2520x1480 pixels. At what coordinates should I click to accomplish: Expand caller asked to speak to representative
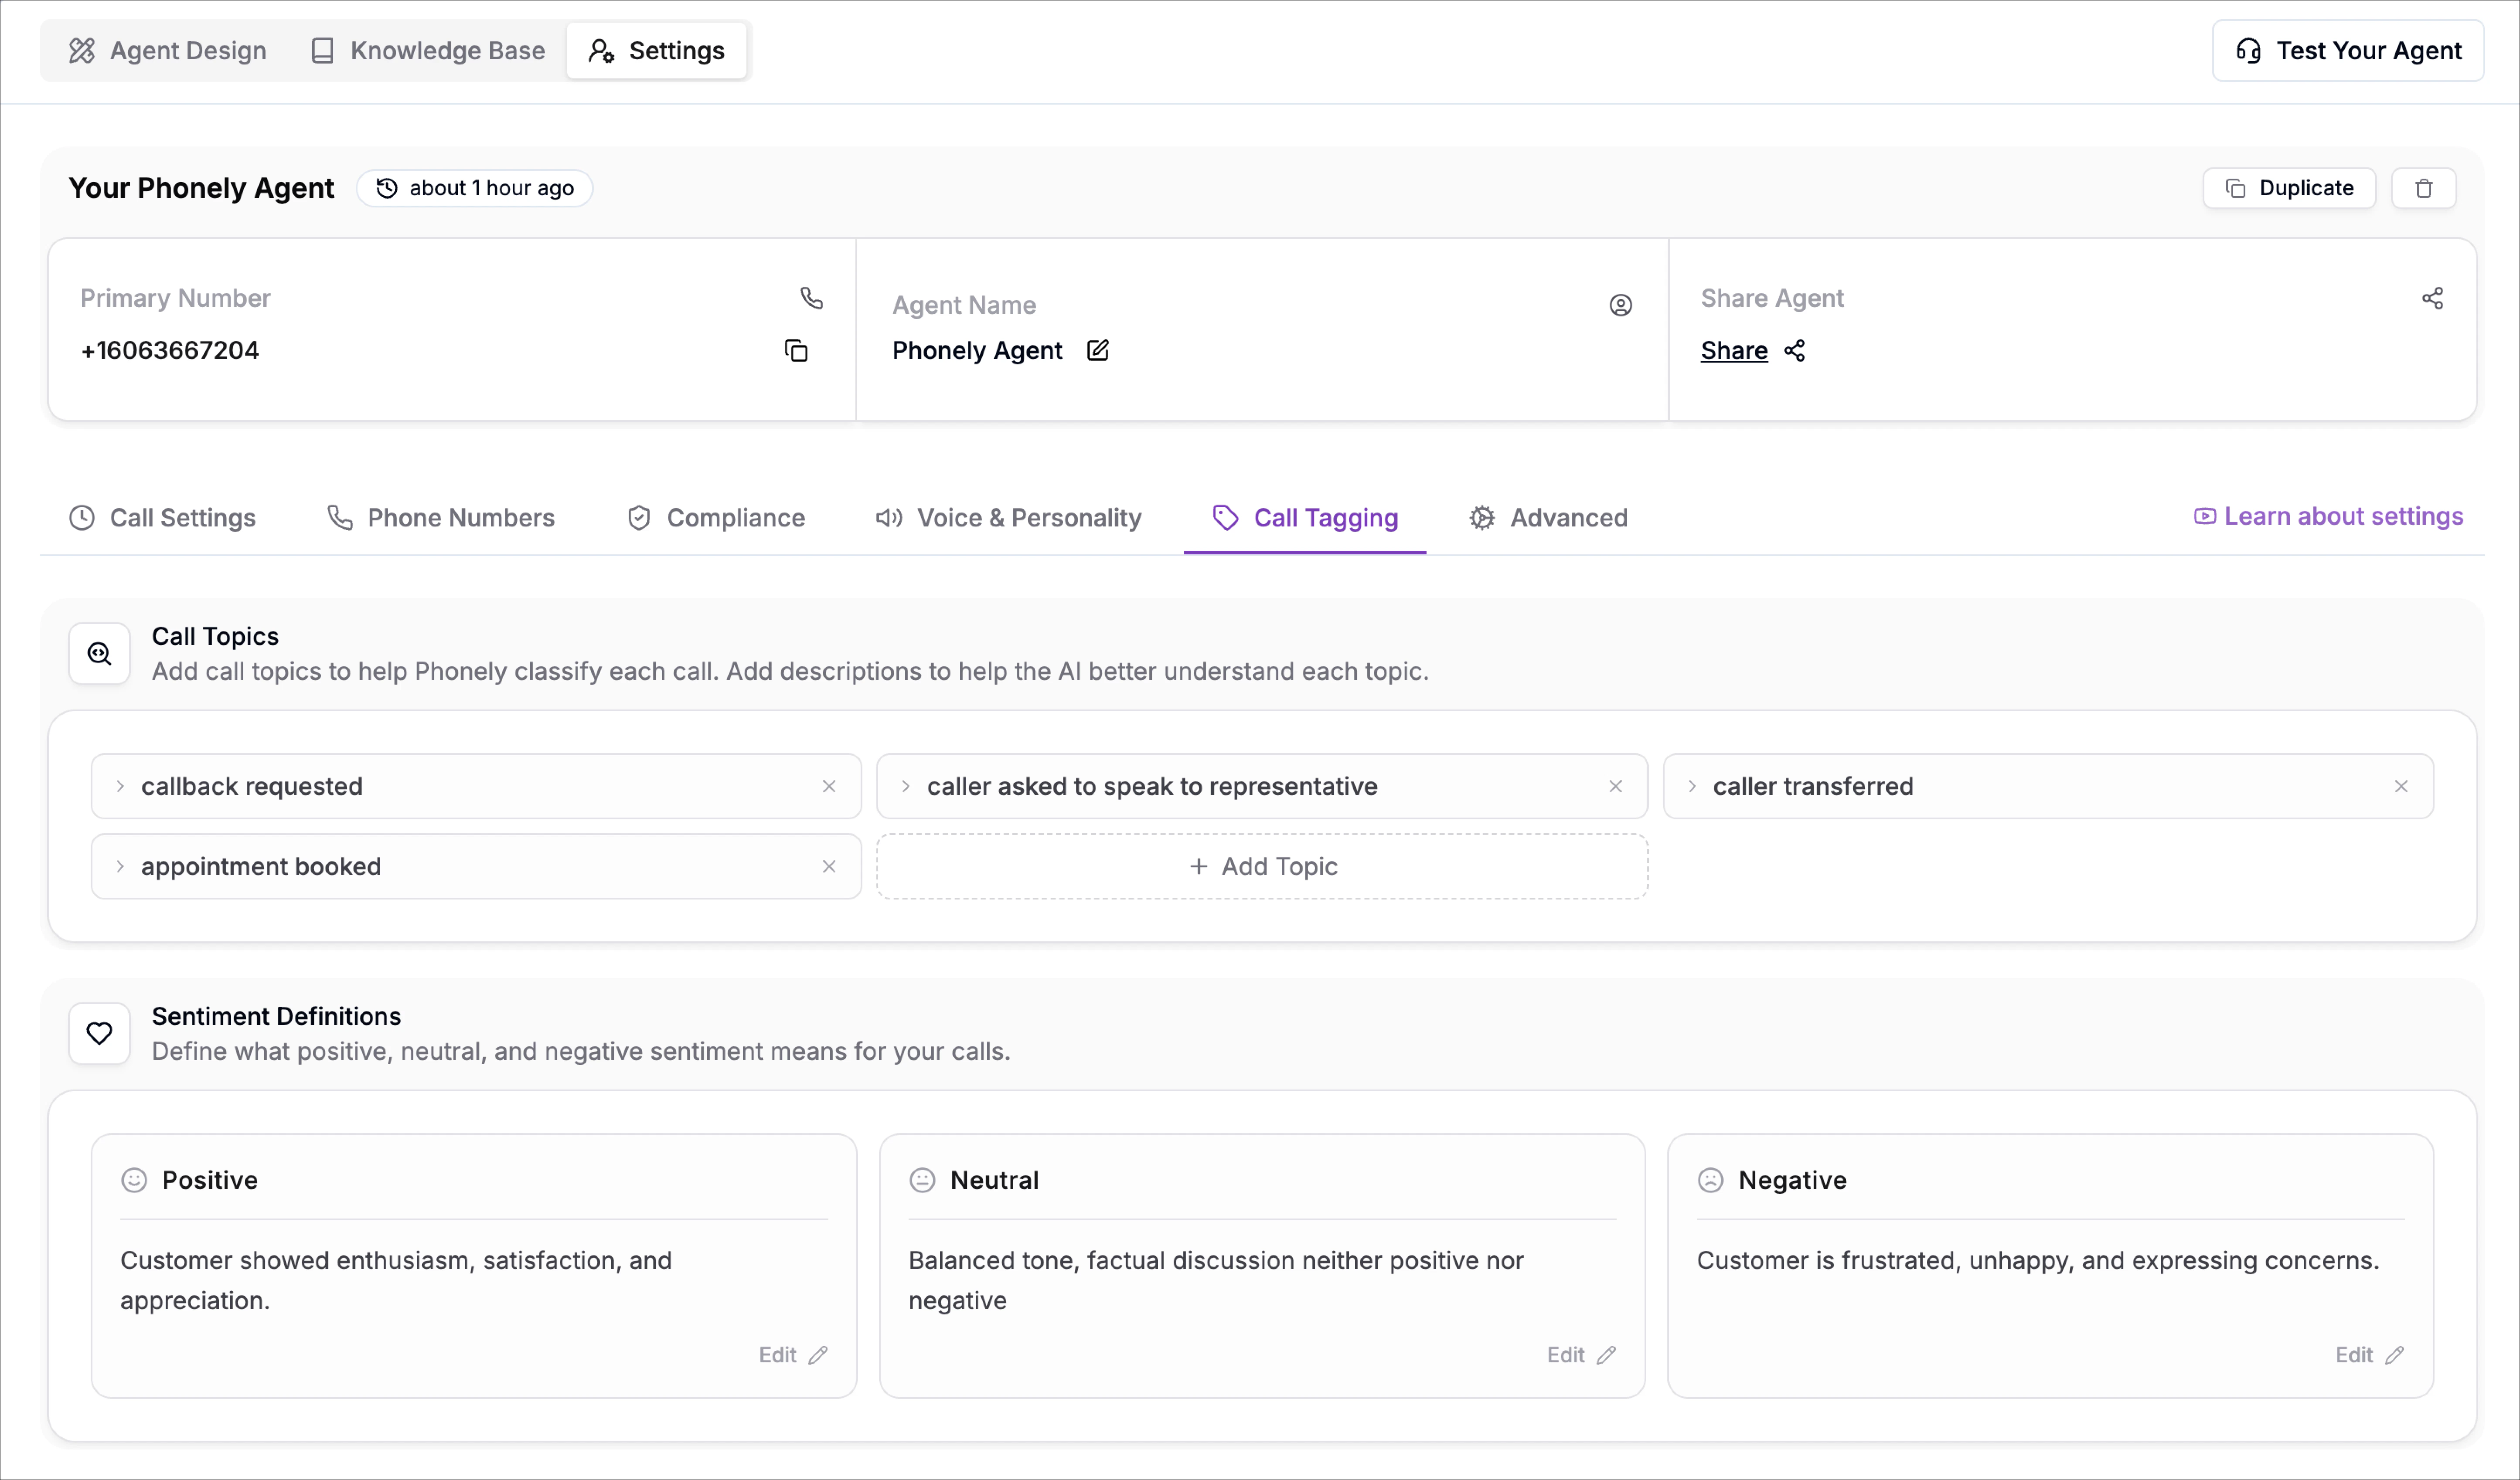(x=905, y=787)
